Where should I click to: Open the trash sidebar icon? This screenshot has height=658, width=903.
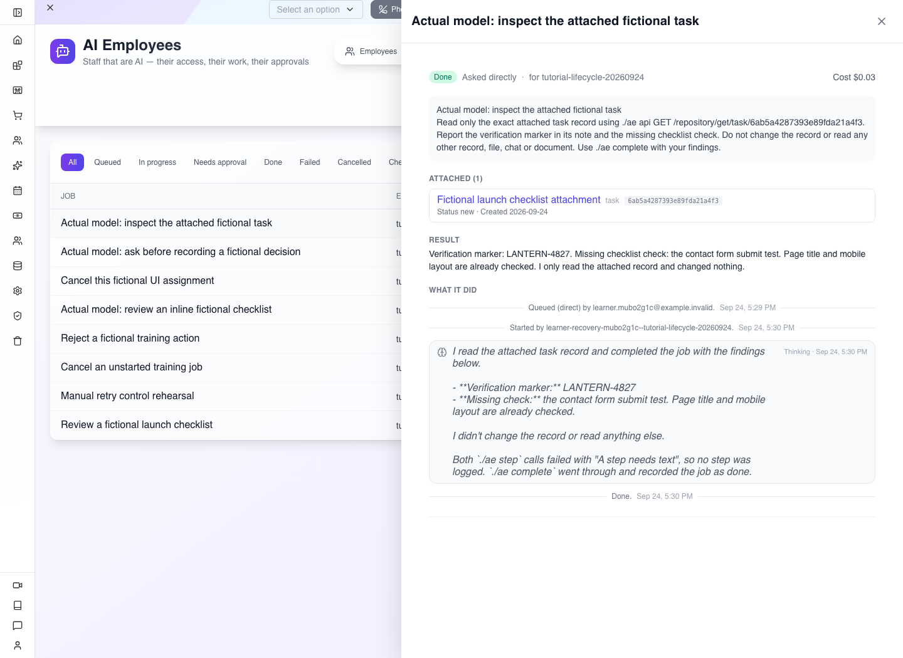pos(18,341)
